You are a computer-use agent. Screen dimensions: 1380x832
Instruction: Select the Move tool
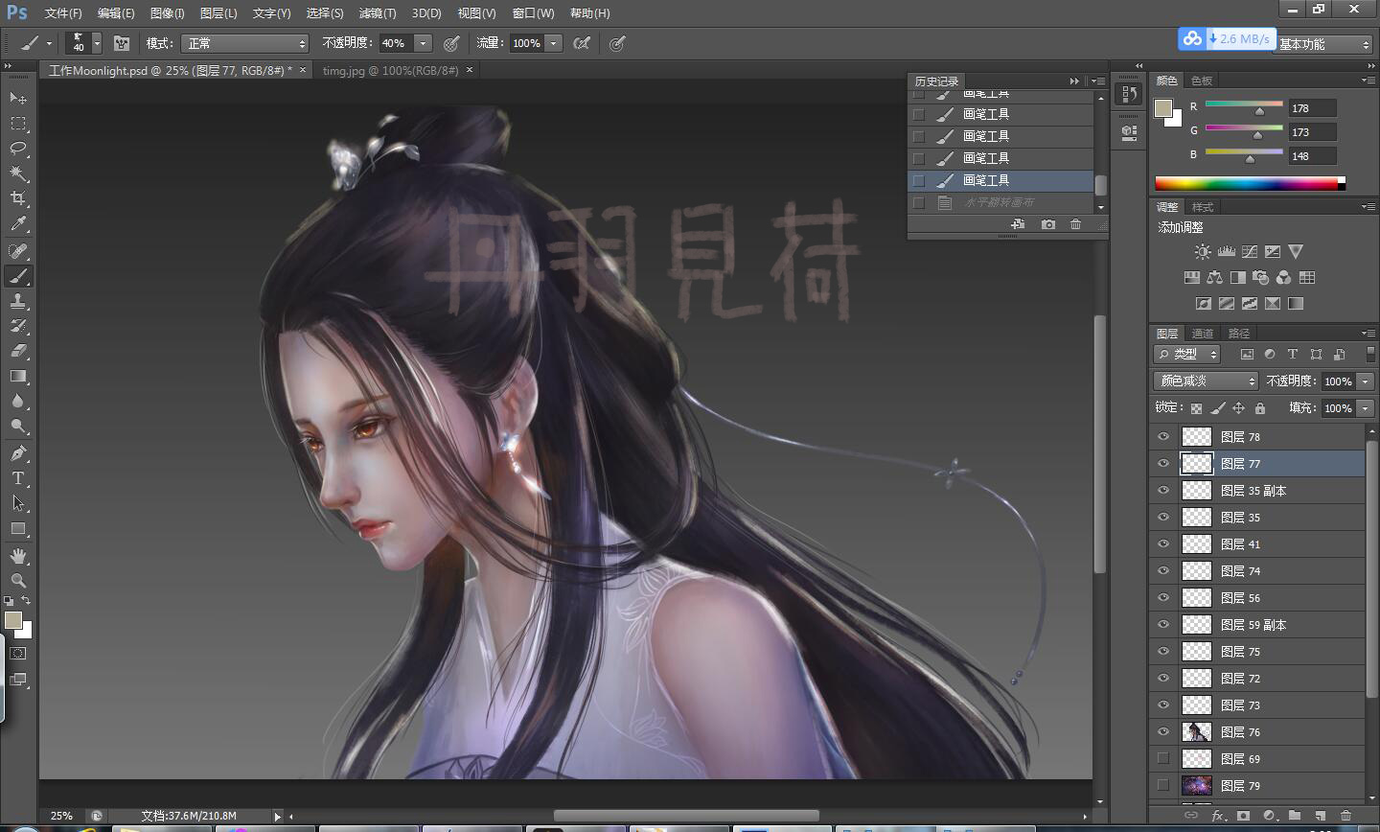point(18,98)
